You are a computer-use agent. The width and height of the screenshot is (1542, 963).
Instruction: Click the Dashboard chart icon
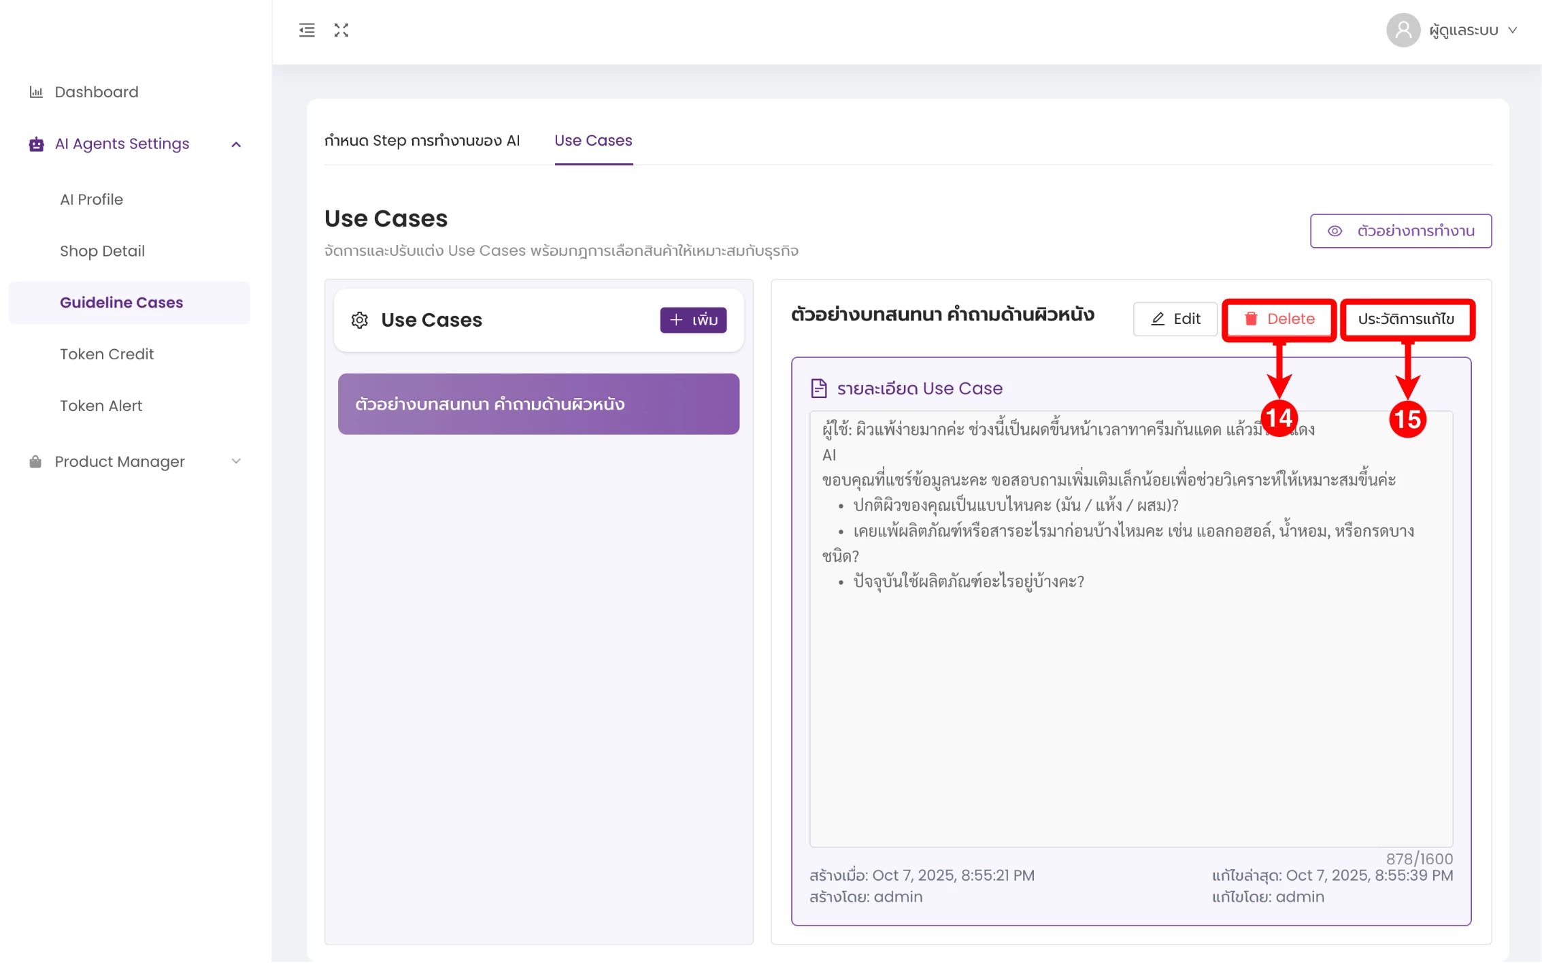tap(36, 92)
